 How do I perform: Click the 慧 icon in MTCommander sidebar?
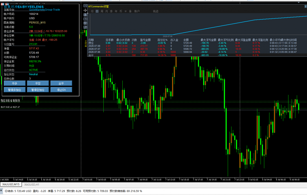tap(85, 23)
